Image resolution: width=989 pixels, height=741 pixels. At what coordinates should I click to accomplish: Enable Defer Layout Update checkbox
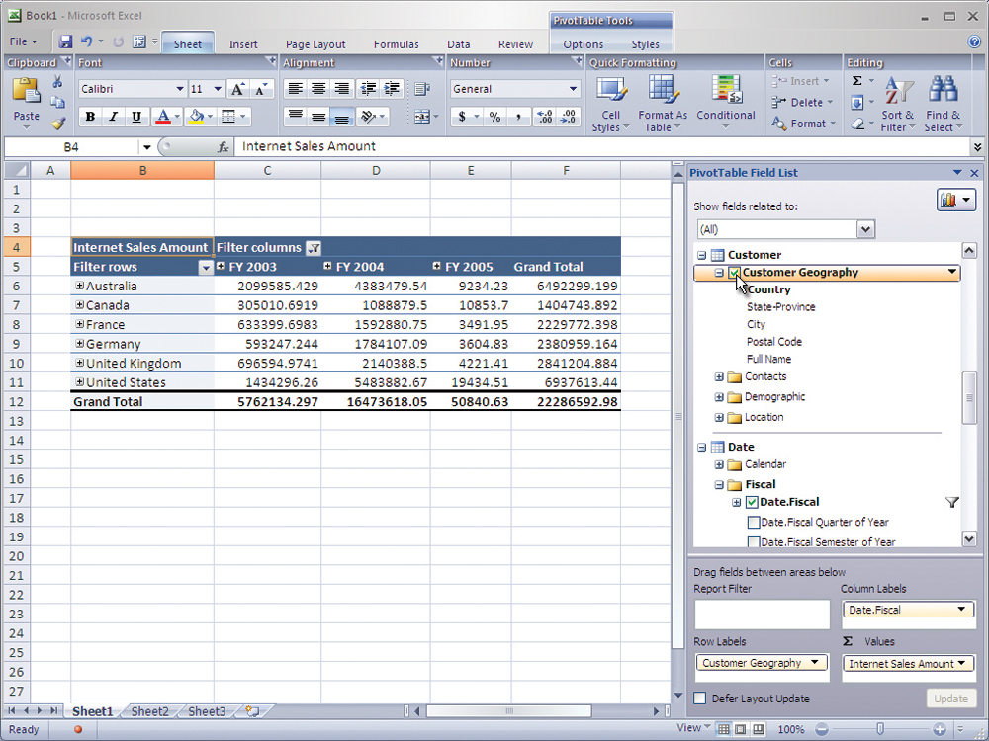(699, 699)
